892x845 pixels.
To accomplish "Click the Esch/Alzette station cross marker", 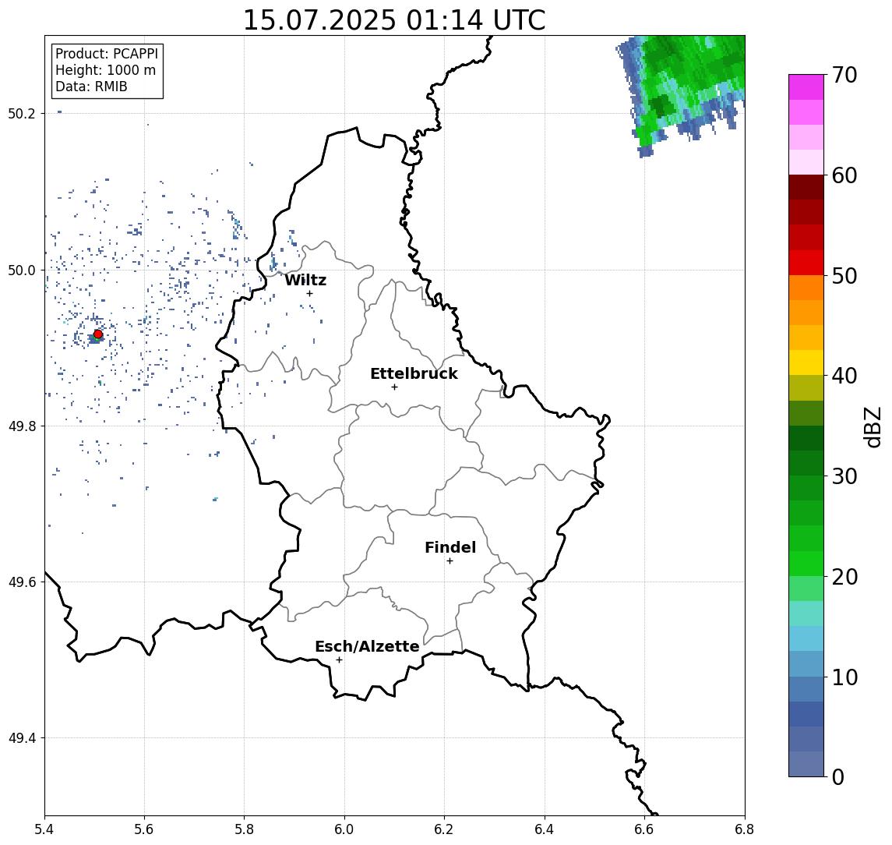I will (x=339, y=660).
